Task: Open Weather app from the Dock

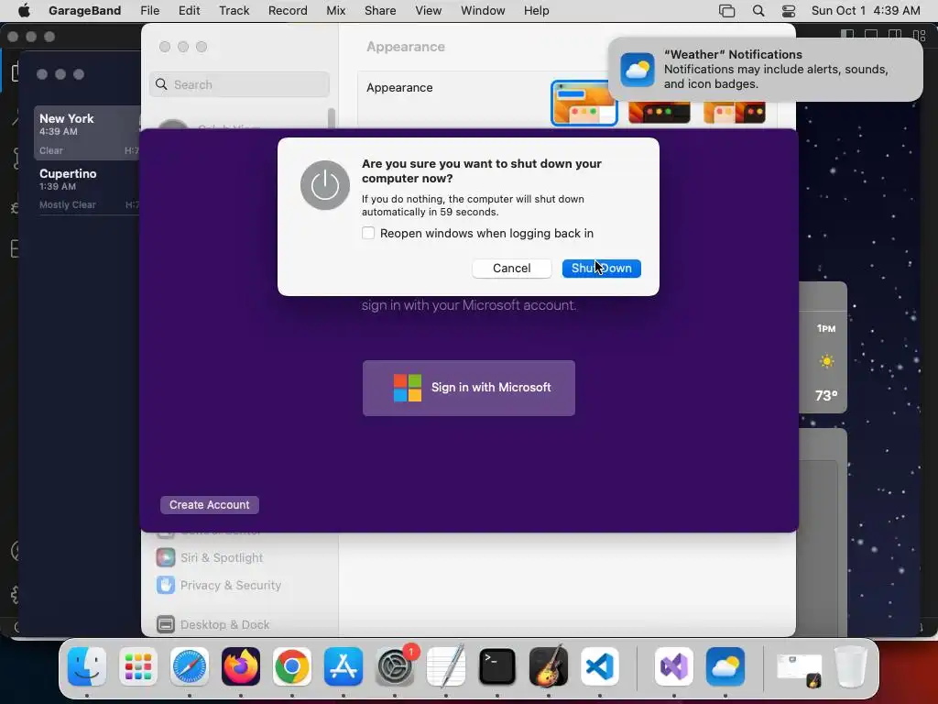Action: click(725, 666)
